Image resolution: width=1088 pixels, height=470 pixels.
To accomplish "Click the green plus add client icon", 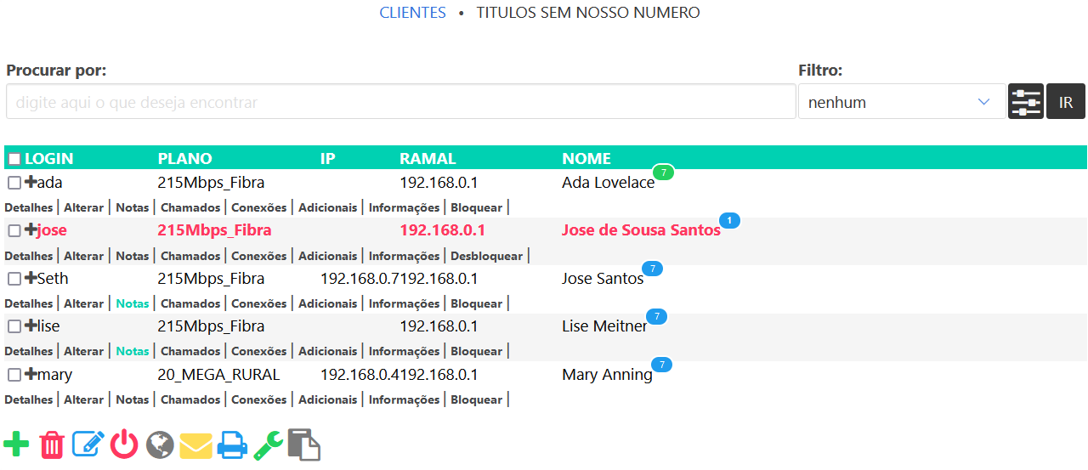I will coord(16,445).
